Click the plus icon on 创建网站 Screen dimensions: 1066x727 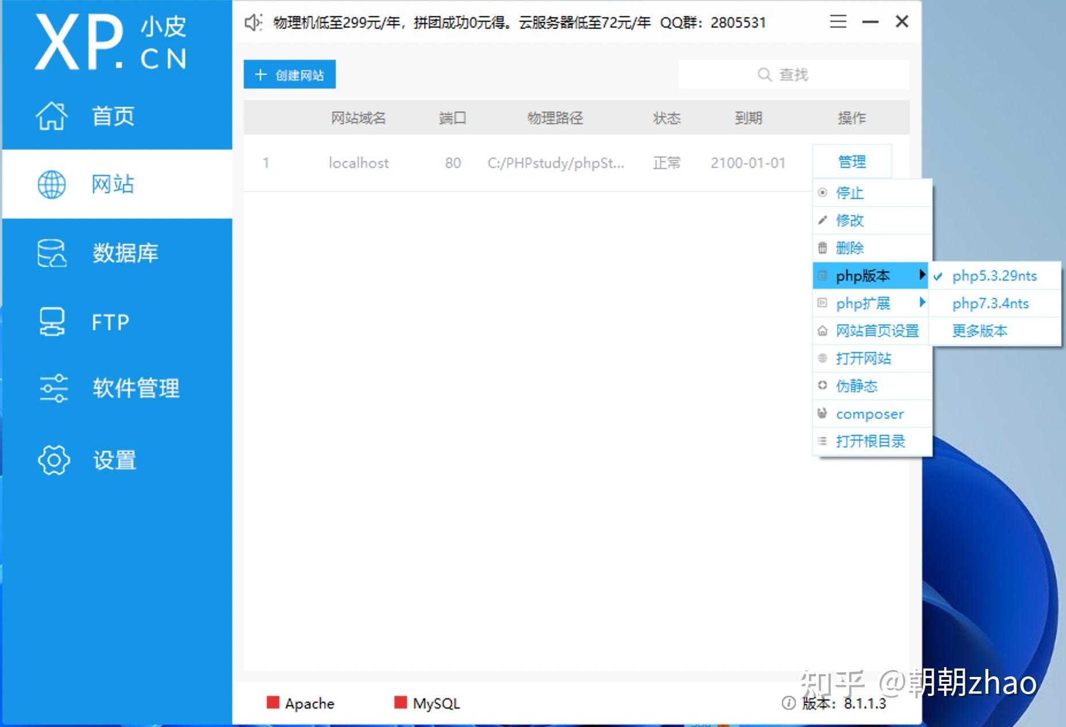pyautogui.click(x=261, y=75)
